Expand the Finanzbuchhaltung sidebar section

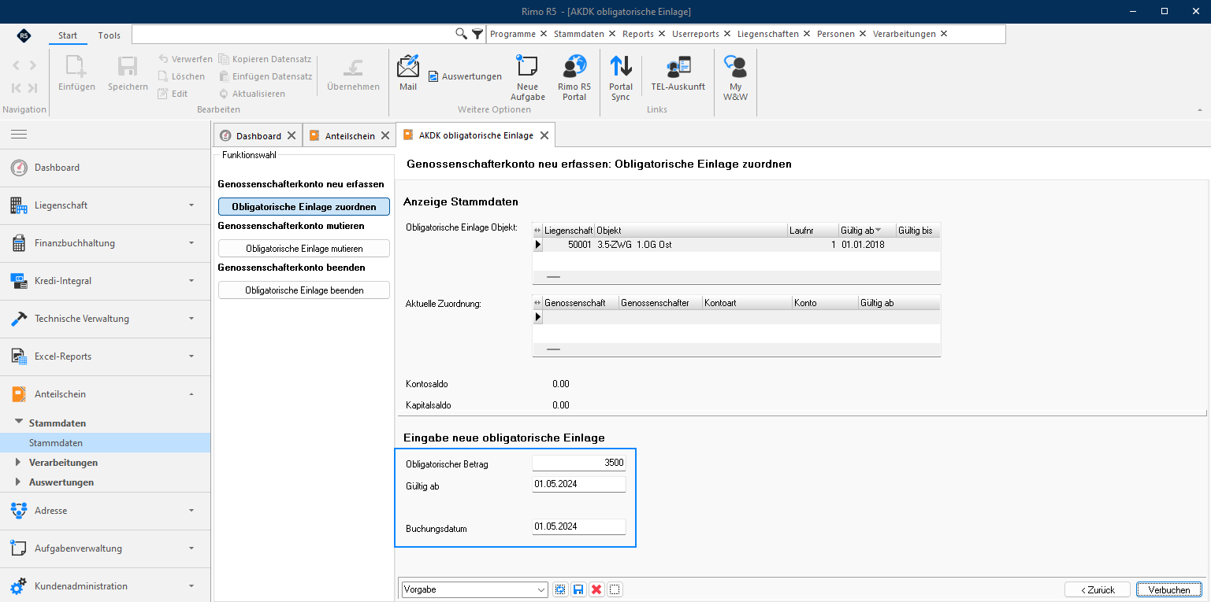[105, 243]
